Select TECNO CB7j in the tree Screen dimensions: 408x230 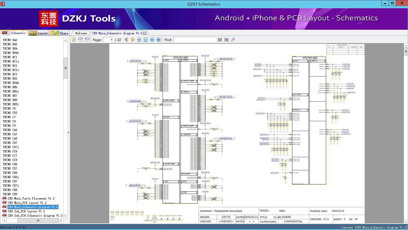pos(11,147)
